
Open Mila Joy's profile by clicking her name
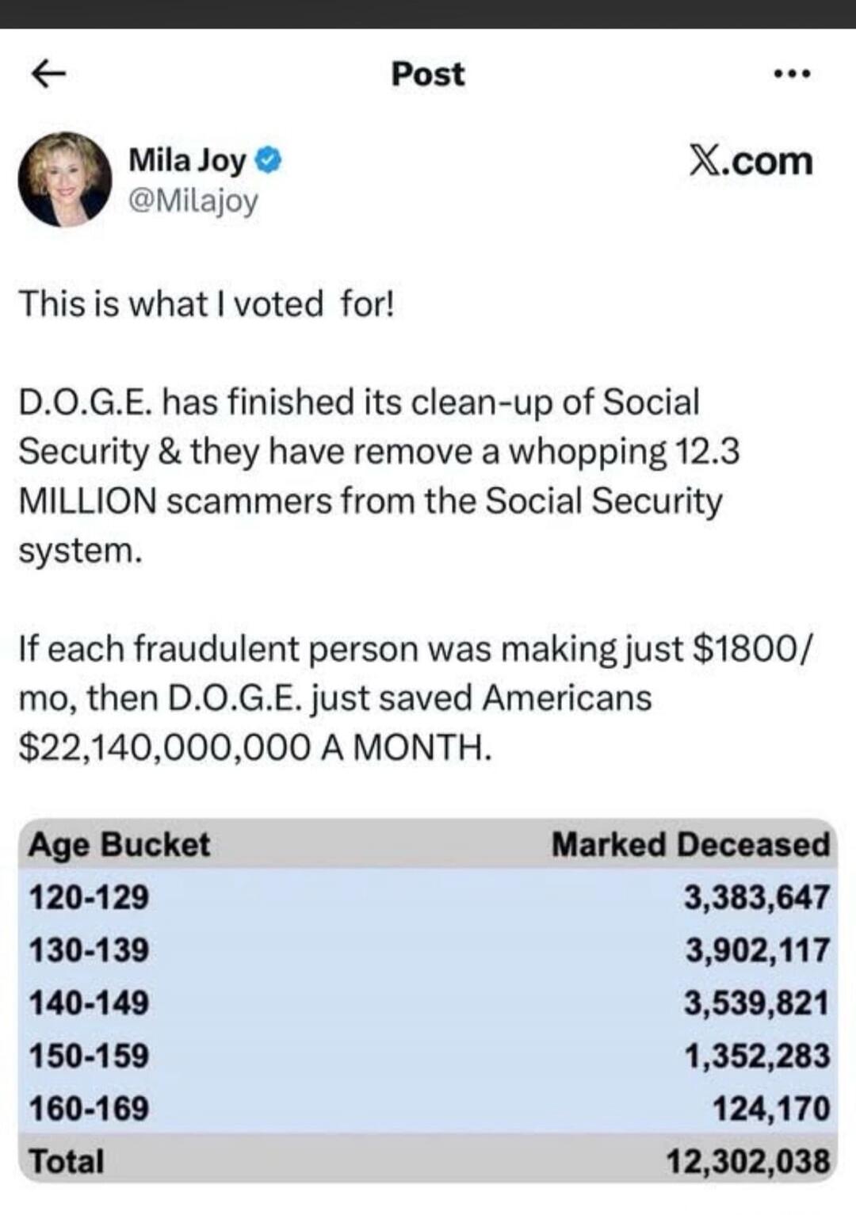(189, 158)
